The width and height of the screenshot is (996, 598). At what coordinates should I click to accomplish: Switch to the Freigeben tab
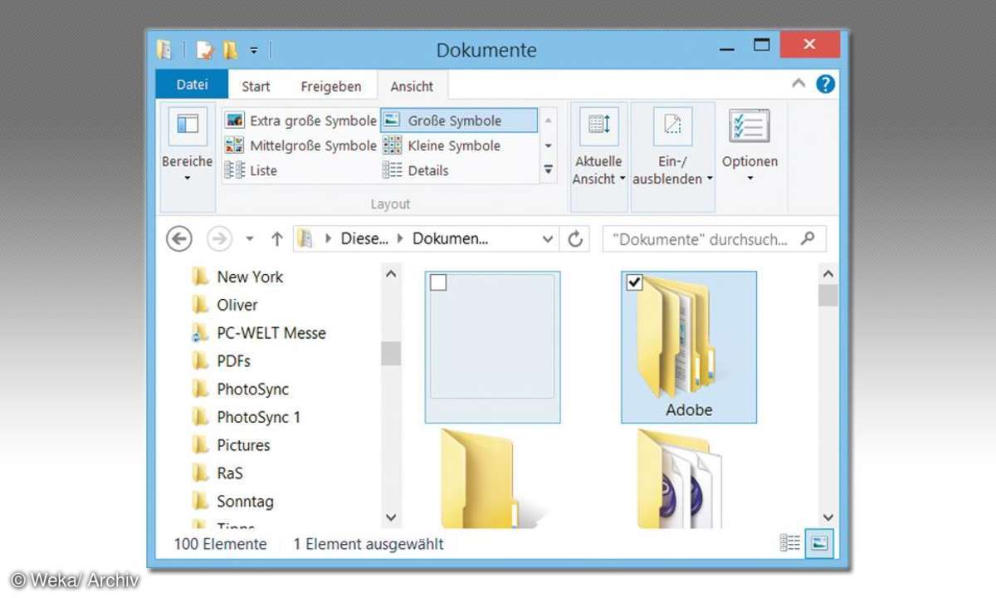(x=330, y=86)
